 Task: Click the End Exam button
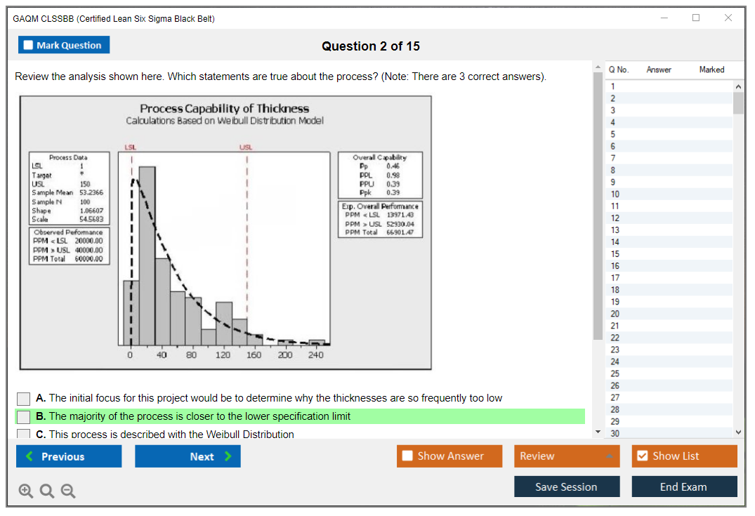[683, 487]
